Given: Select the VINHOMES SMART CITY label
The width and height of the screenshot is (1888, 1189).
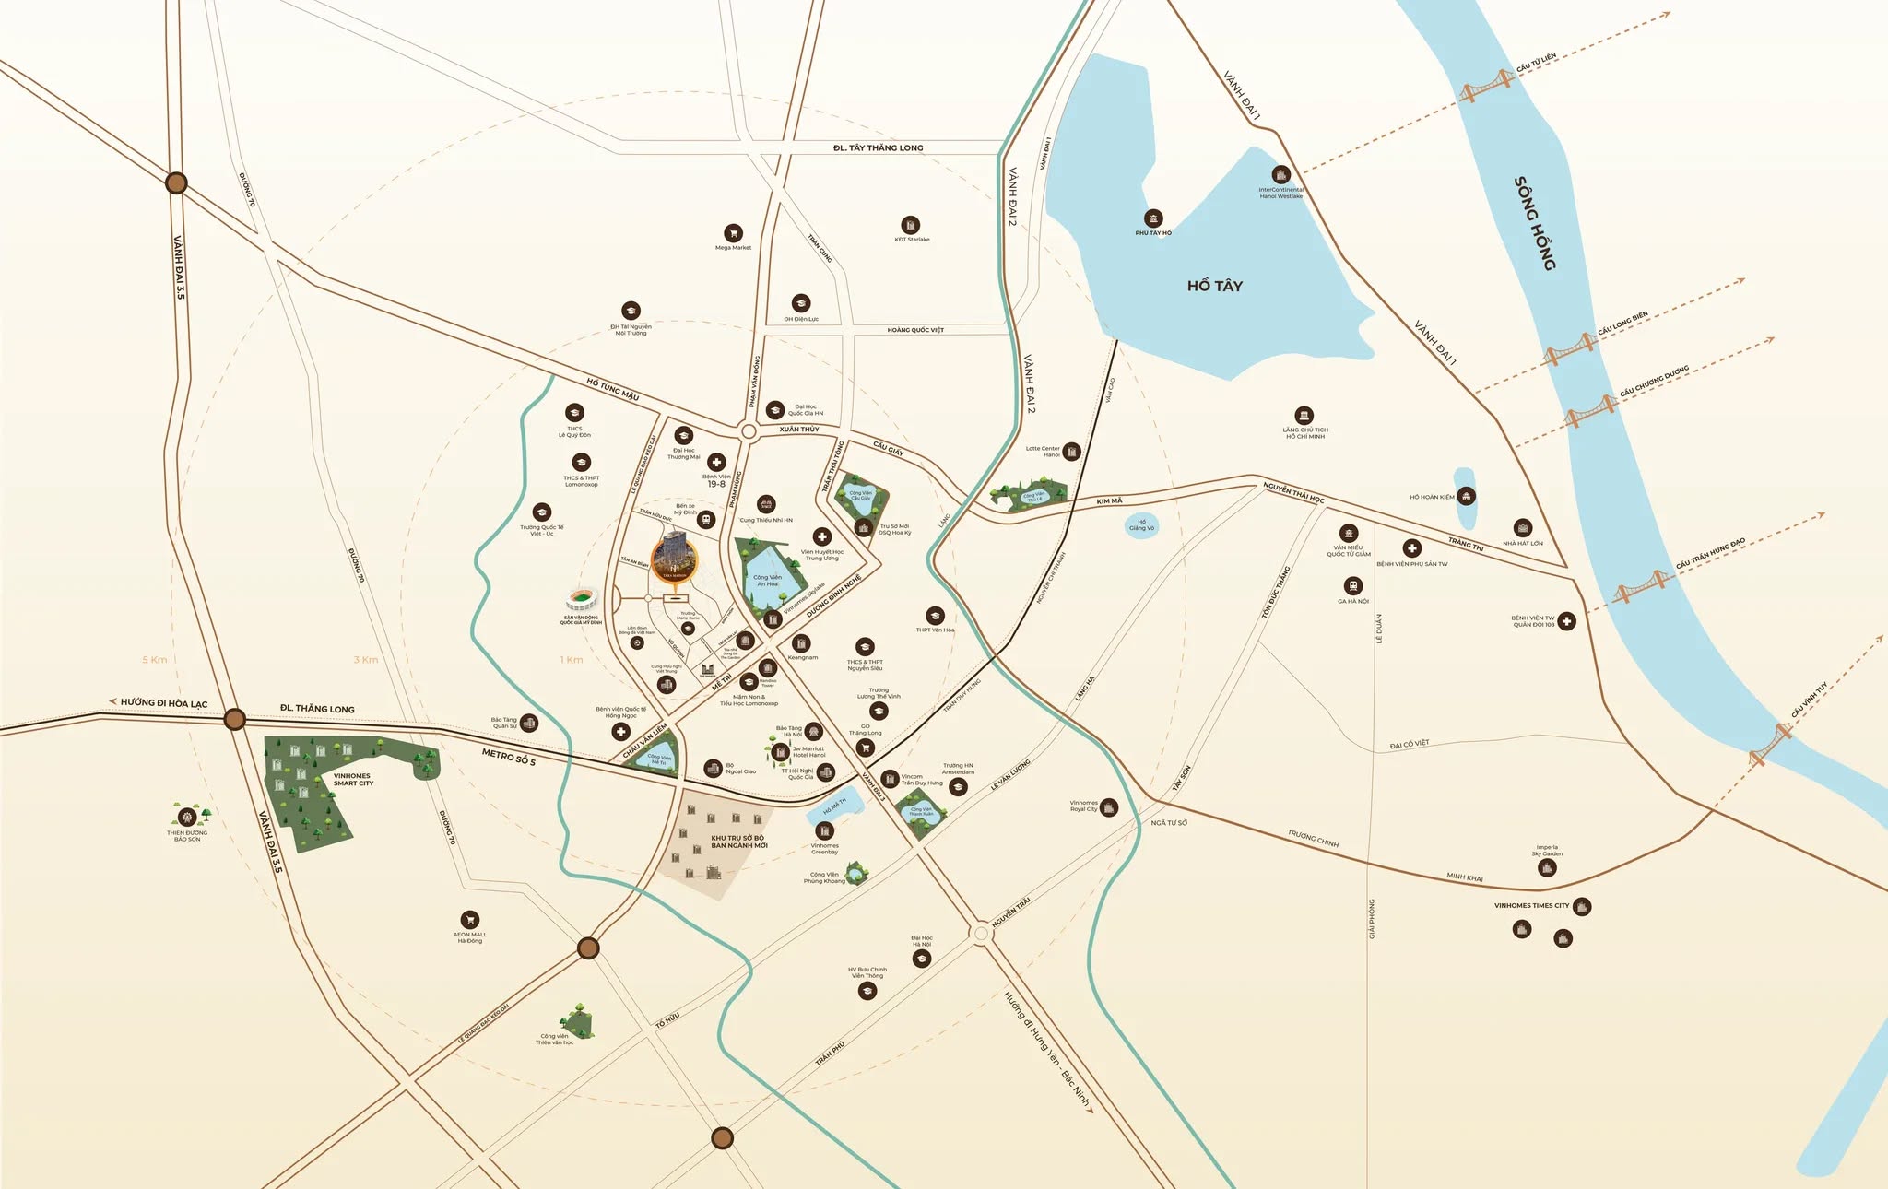Looking at the screenshot, I should 353,780.
